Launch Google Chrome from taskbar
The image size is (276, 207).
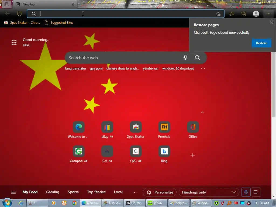pos(75,203)
